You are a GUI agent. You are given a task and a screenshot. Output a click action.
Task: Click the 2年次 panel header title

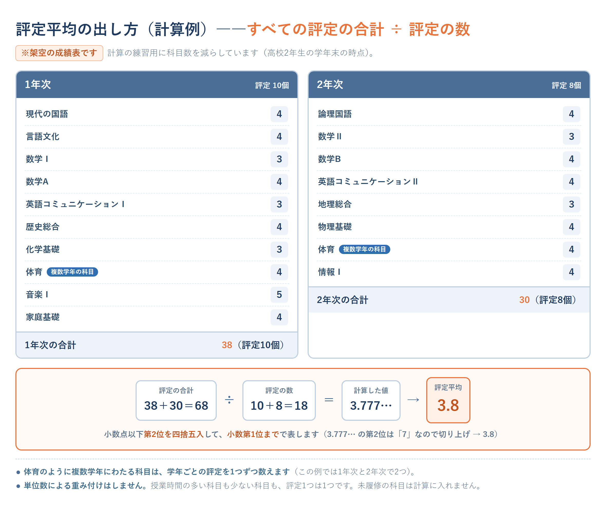point(330,84)
